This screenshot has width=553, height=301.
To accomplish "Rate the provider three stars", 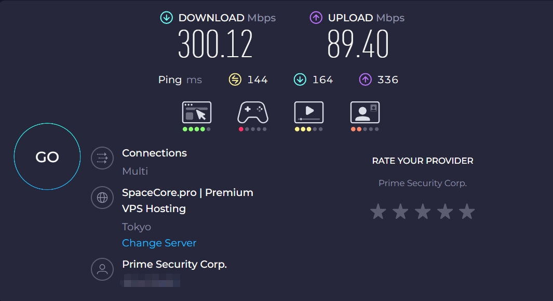I will tap(423, 212).
